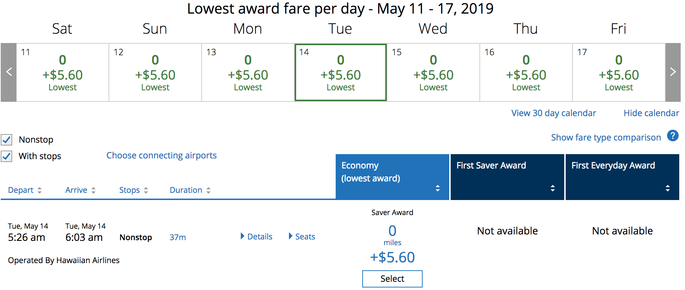Select the Saver Award economy fare
Image resolution: width=685 pixels, height=290 pixels.
click(x=392, y=279)
